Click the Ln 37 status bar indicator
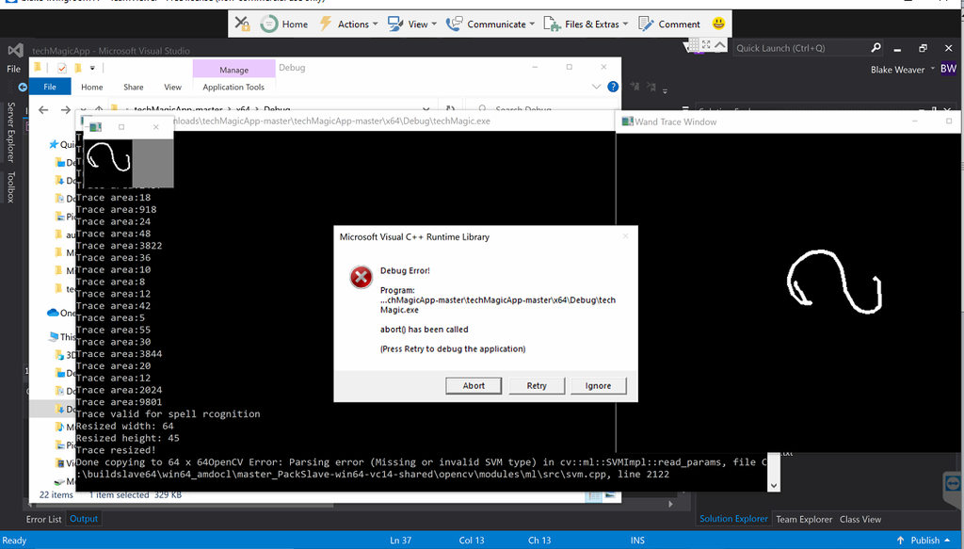The width and height of the screenshot is (964, 549). [400, 540]
